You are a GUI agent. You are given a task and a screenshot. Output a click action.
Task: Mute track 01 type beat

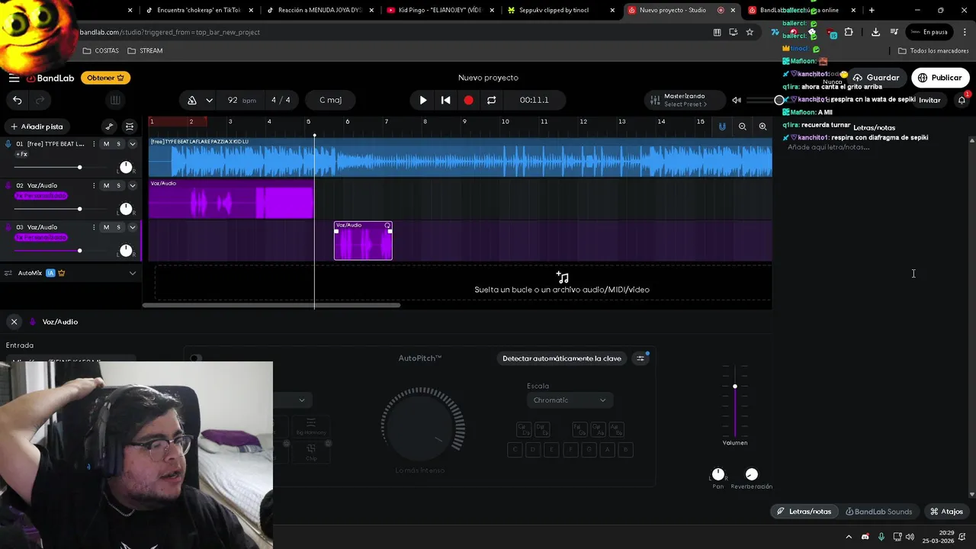click(106, 144)
